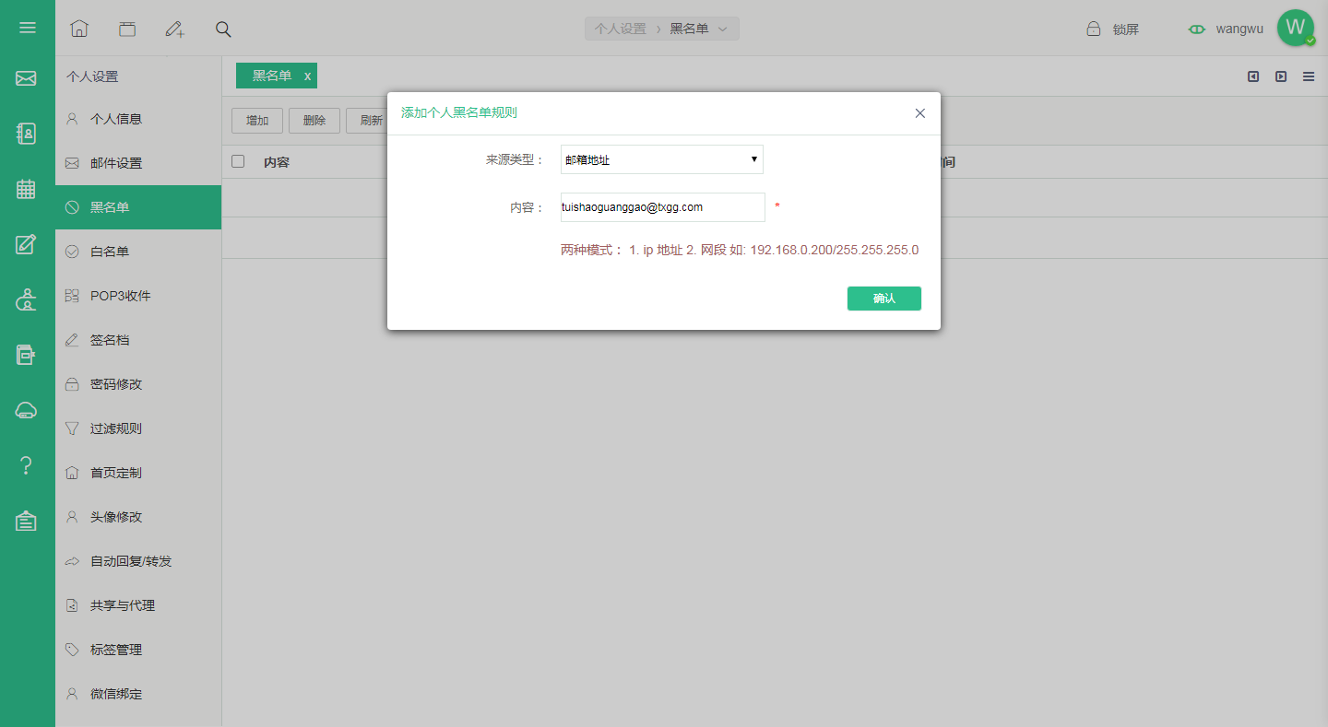
Task: Open 首页定制 in settings menu
Action: (138, 473)
